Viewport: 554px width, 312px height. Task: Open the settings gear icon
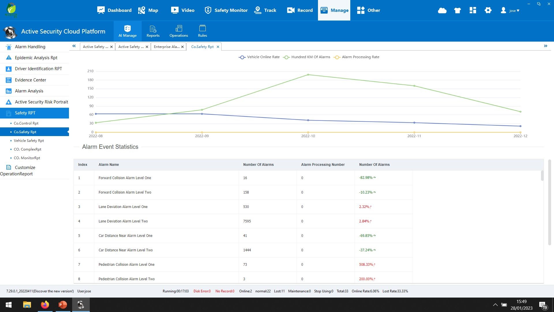click(488, 10)
